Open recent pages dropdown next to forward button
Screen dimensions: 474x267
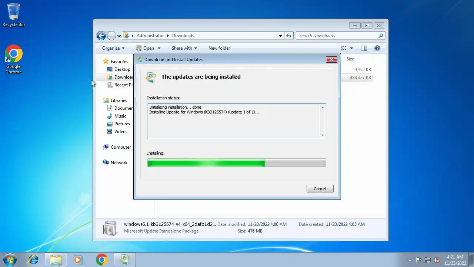pyautogui.click(x=119, y=36)
